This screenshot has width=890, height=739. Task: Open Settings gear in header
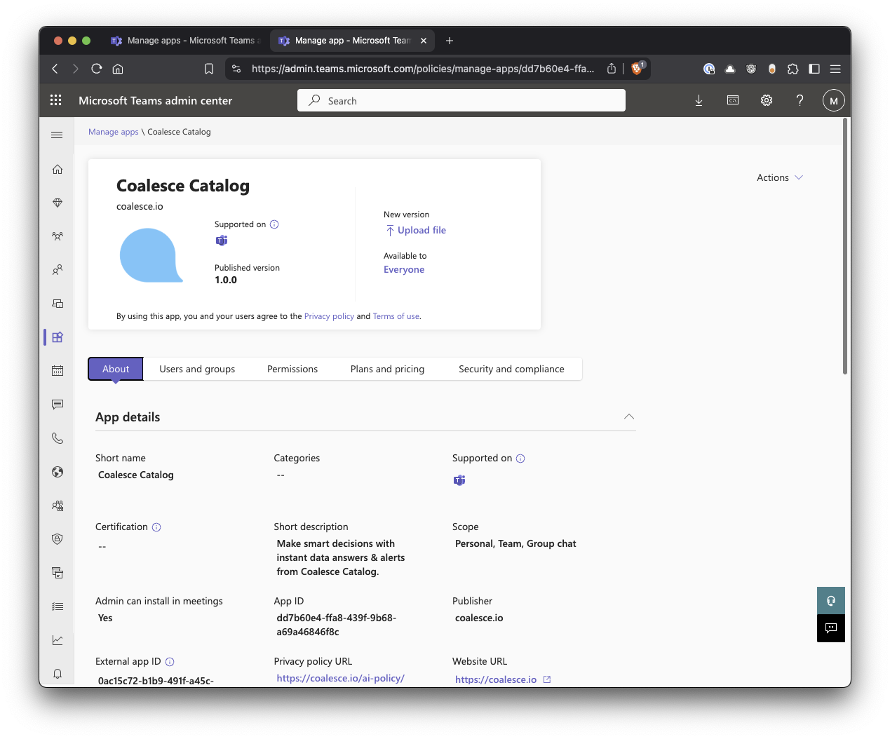pyautogui.click(x=767, y=100)
